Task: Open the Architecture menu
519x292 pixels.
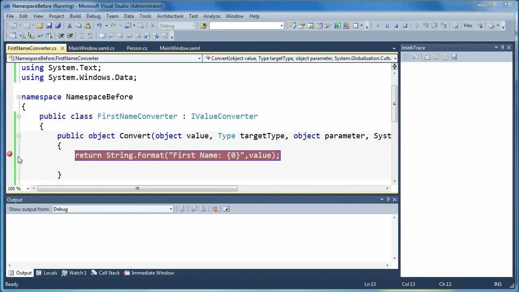Action: [x=170, y=16]
